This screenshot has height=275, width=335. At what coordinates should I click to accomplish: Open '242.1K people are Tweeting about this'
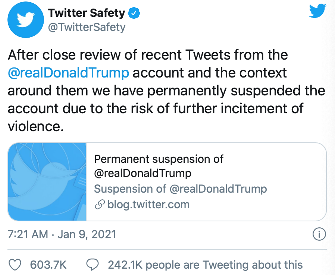(205, 265)
